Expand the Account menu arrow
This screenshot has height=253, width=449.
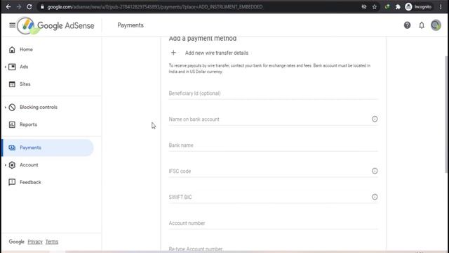click(x=6, y=165)
